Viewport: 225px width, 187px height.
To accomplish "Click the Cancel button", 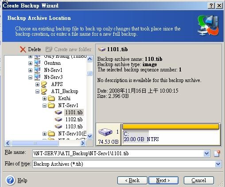I will click(199, 180).
